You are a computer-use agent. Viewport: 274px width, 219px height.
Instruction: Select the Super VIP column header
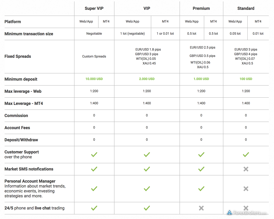(x=94, y=8)
